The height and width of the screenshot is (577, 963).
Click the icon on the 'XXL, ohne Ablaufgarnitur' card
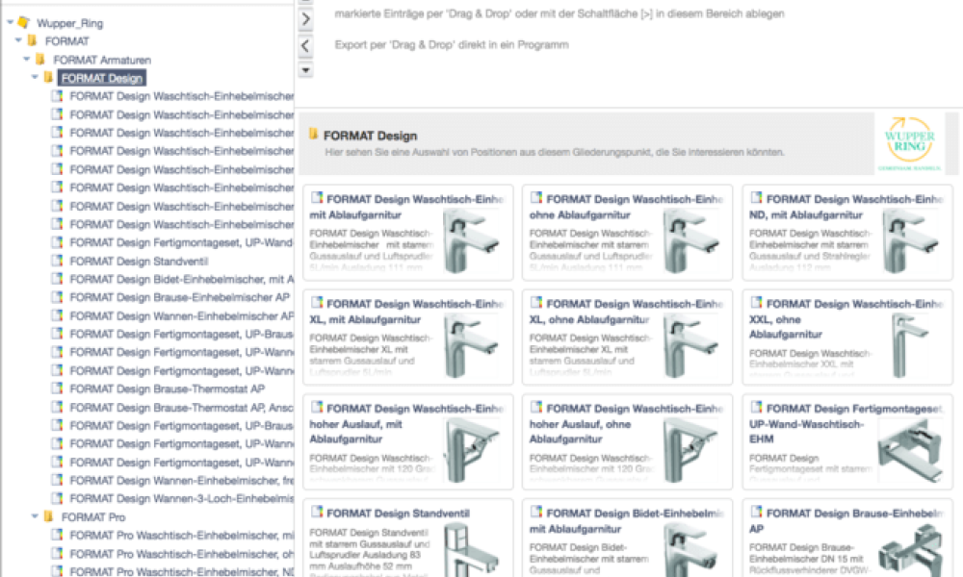(x=757, y=302)
